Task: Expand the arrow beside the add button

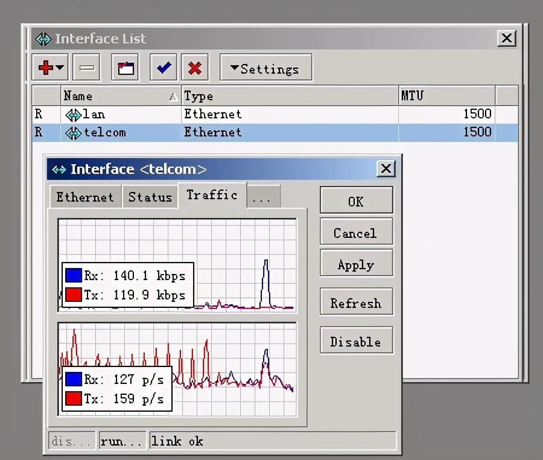Action: pyautogui.click(x=60, y=68)
